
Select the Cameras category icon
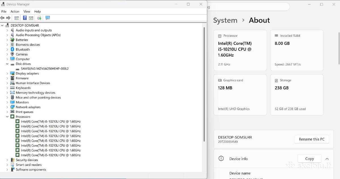tap(12, 54)
